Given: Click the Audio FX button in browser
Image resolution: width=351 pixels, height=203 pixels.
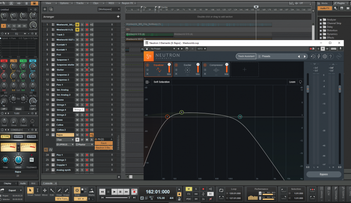Looking at the screenshot, I should click(x=325, y=8).
